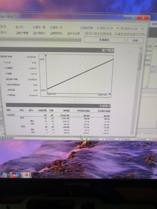This screenshot has height=209, width=157.
Task: Click the 2143.00 net profit value
Action: click(x=65, y=115)
